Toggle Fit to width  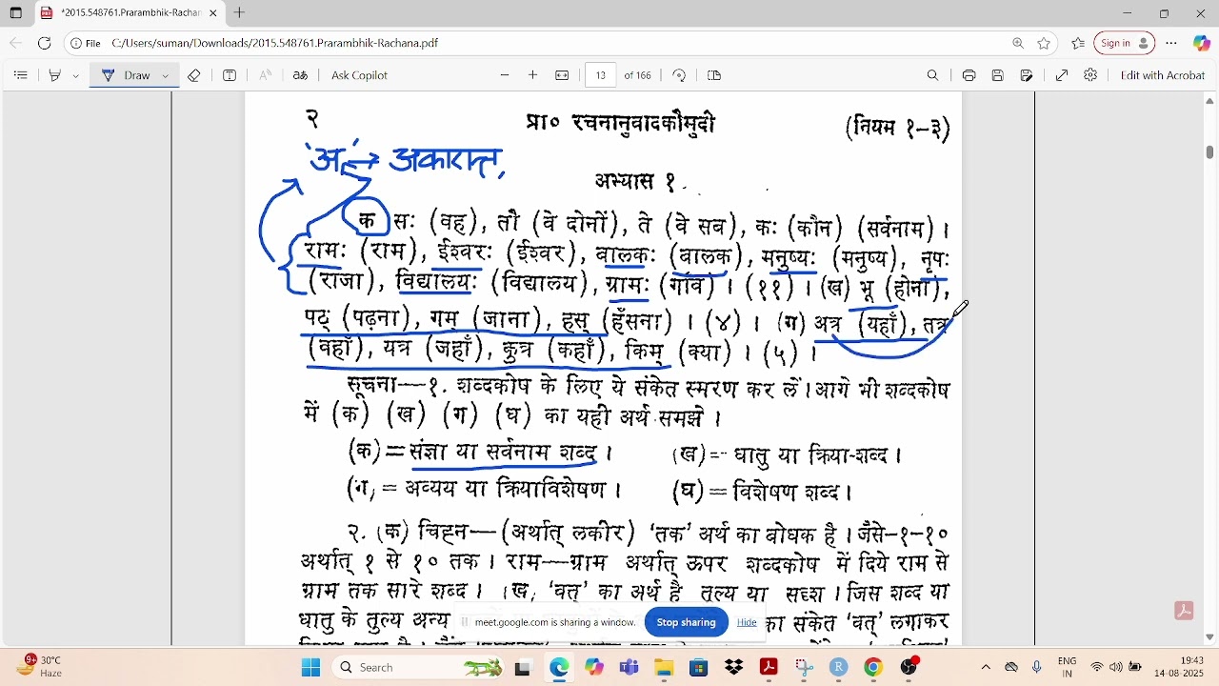(562, 75)
